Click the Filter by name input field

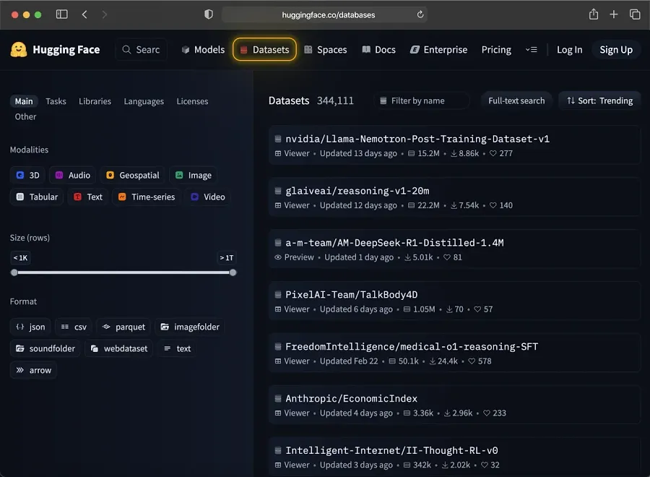[x=422, y=100]
